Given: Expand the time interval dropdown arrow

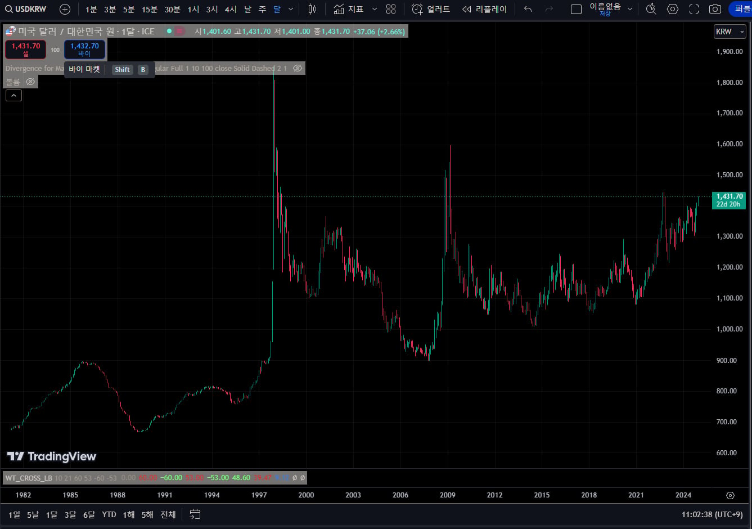Looking at the screenshot, I should 291,9.
